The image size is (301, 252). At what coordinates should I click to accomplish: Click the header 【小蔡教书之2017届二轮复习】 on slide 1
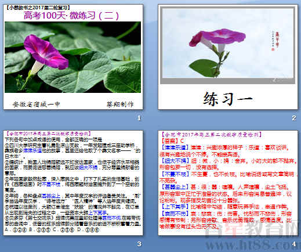coord(38,8)
